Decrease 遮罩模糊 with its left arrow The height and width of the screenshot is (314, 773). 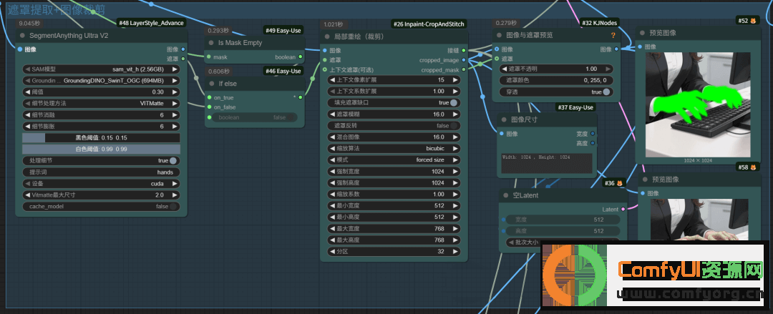(332, 114)
